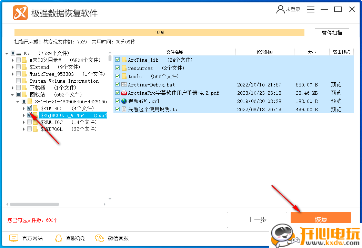Click the 客服QQ penguin icon
Viewport: 362px width, 248px height.
(59, 238)
